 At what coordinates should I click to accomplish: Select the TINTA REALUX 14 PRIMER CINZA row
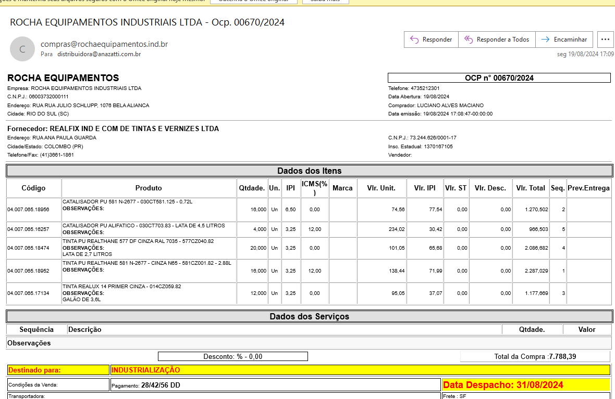[x=122, y=287]
